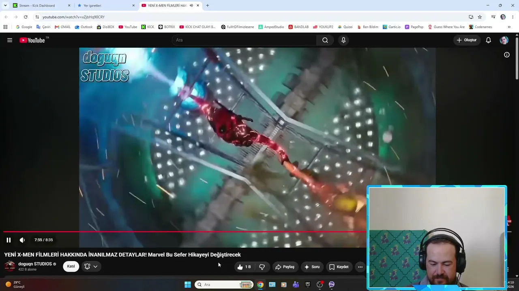The width and height of the screenshot is (519, 291).
Task: Open the BOTRİX bookmark
Action: 167,27
